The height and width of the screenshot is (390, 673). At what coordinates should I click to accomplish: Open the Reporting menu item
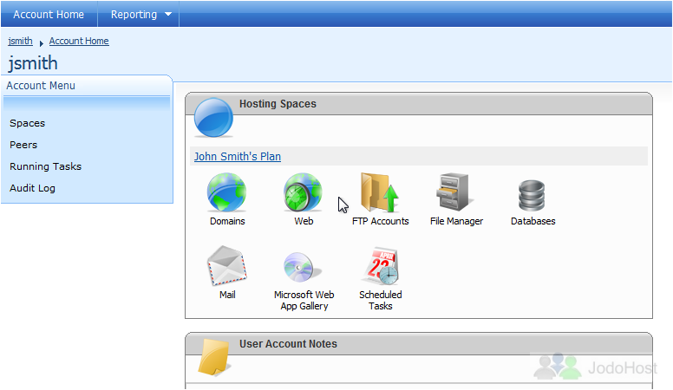[134, 15]
